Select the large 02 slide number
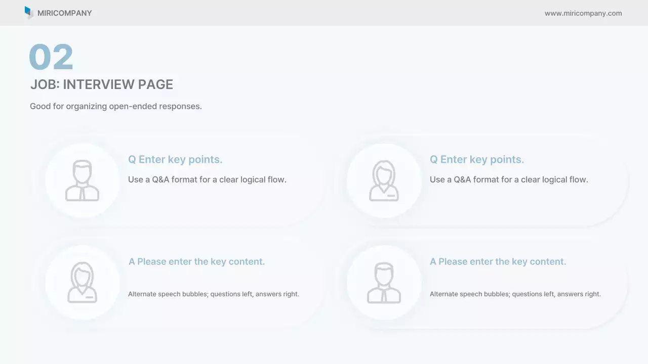This screenshot has height=364, width=648. click(51, 57)
